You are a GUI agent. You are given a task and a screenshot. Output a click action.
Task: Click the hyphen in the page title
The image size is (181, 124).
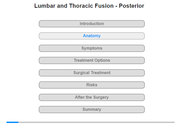pyautogui.click(x=116, y=6)
